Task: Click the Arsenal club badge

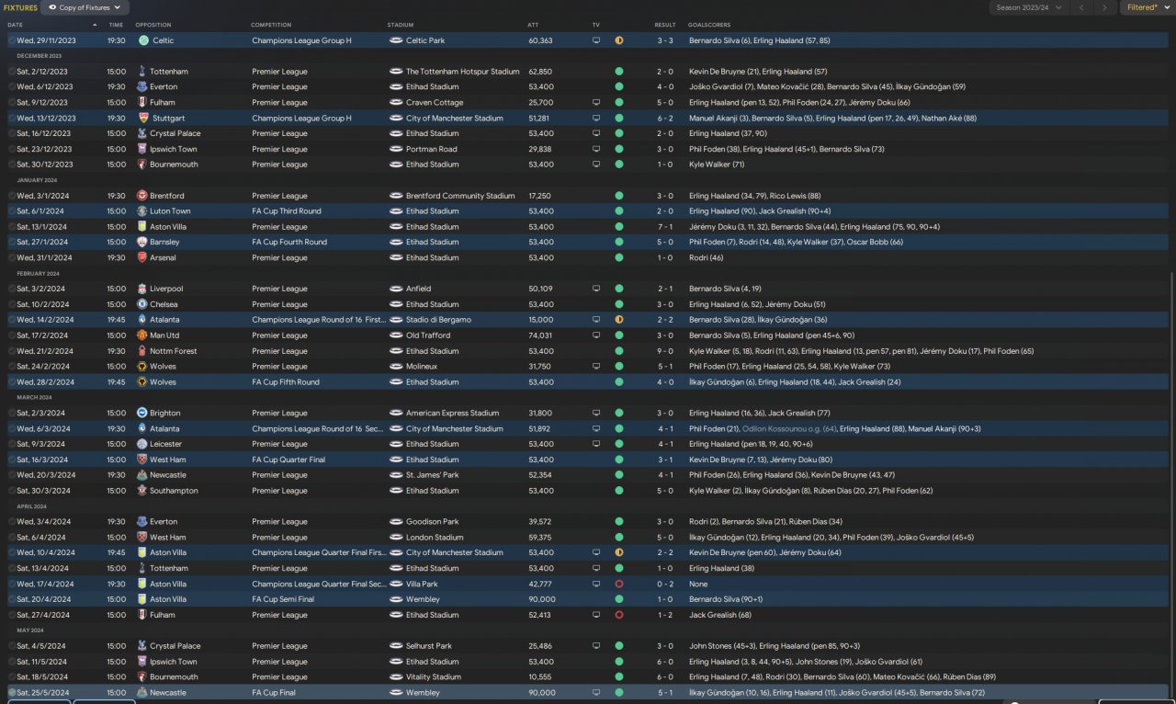Action: 142,257
